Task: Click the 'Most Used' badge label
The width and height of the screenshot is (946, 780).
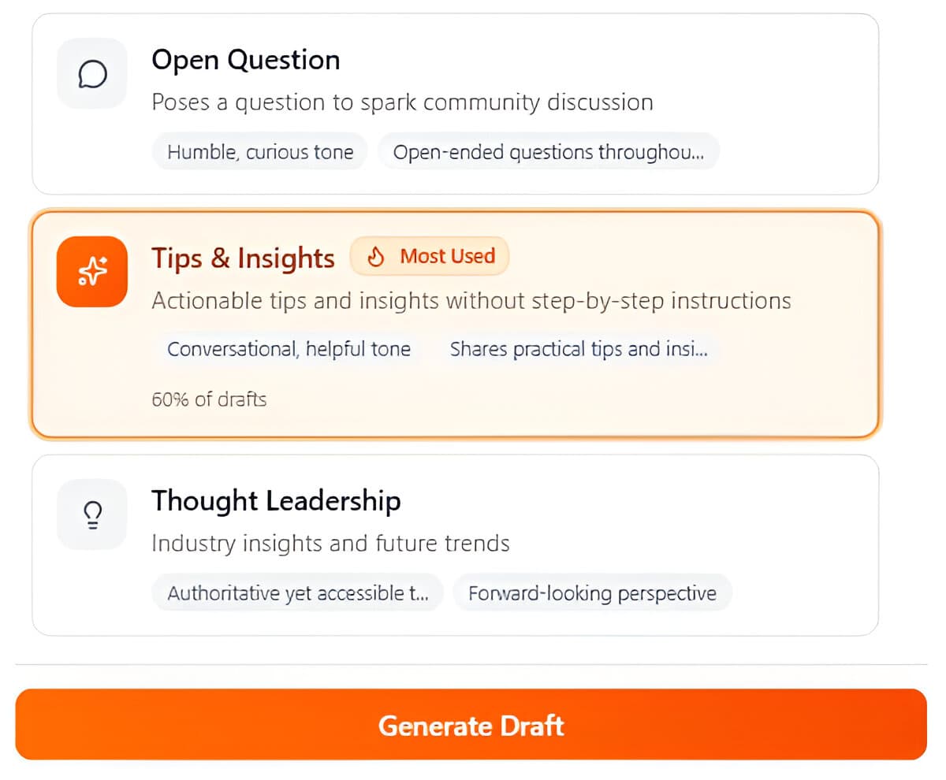Action: point(448,255)
